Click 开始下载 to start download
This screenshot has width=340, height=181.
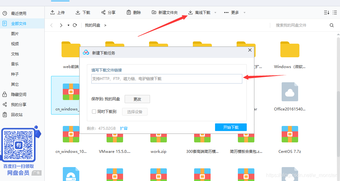231,127
